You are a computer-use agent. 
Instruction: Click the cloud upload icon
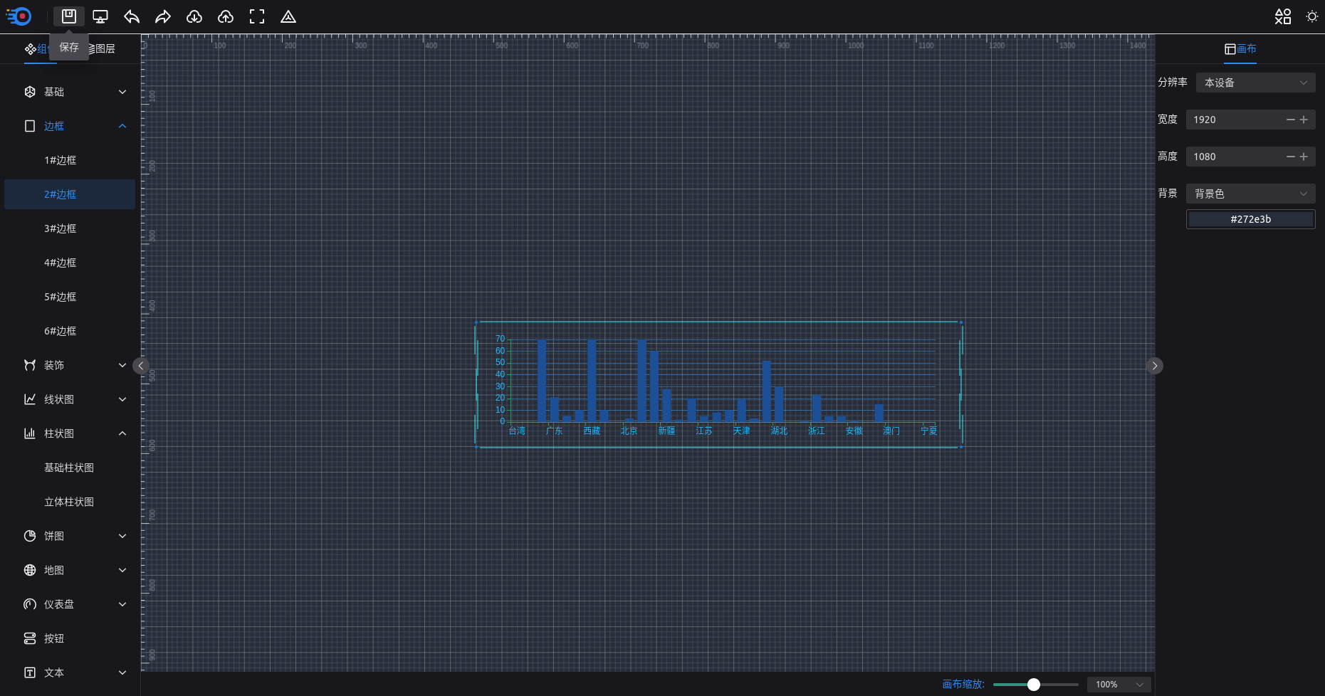point(226,16)
